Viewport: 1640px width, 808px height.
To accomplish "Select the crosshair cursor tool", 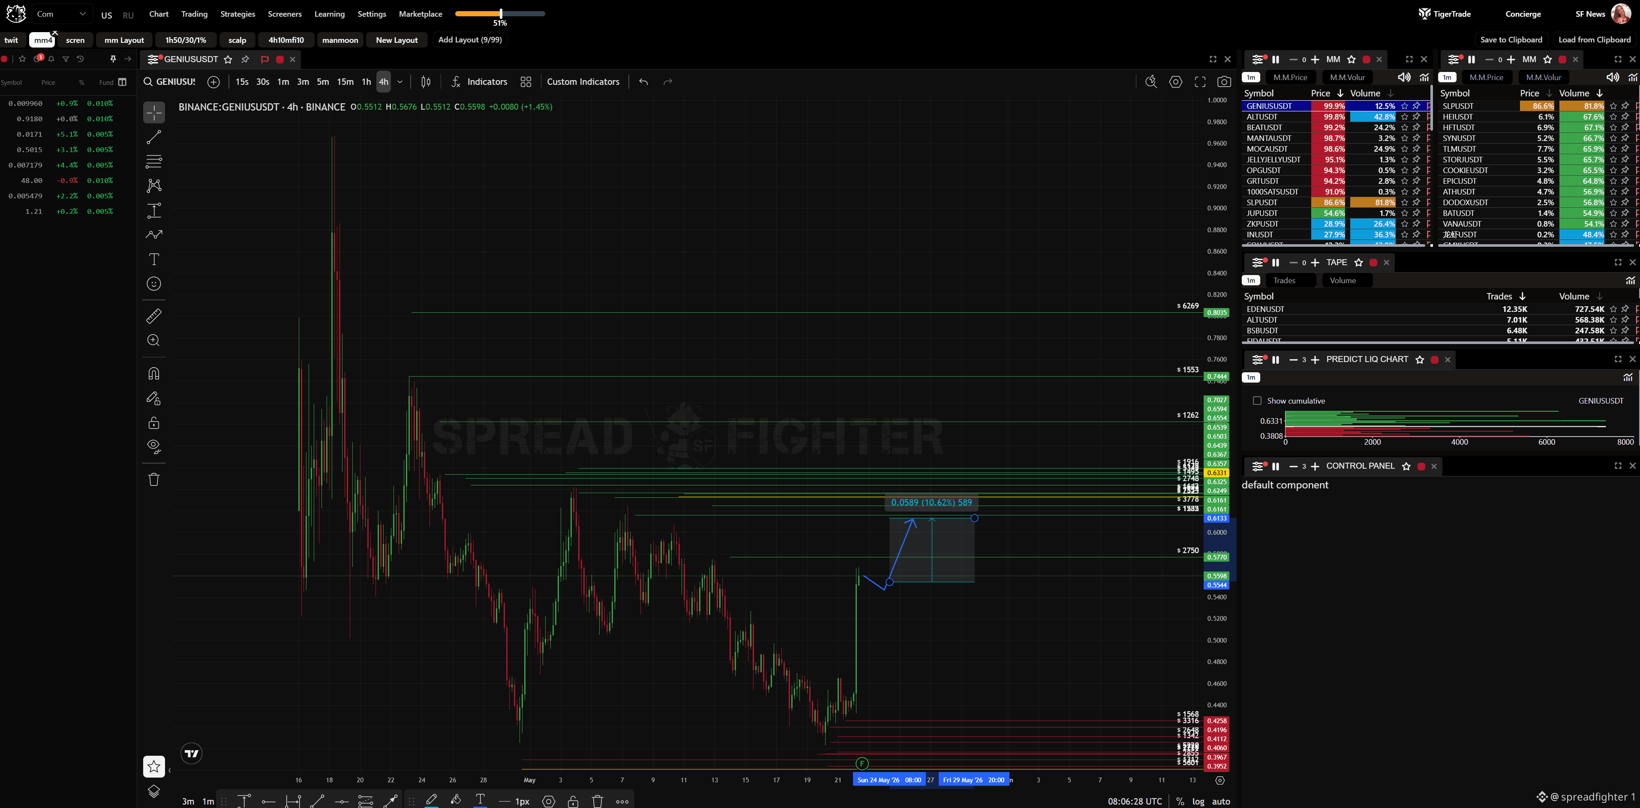I will (154, 113).
